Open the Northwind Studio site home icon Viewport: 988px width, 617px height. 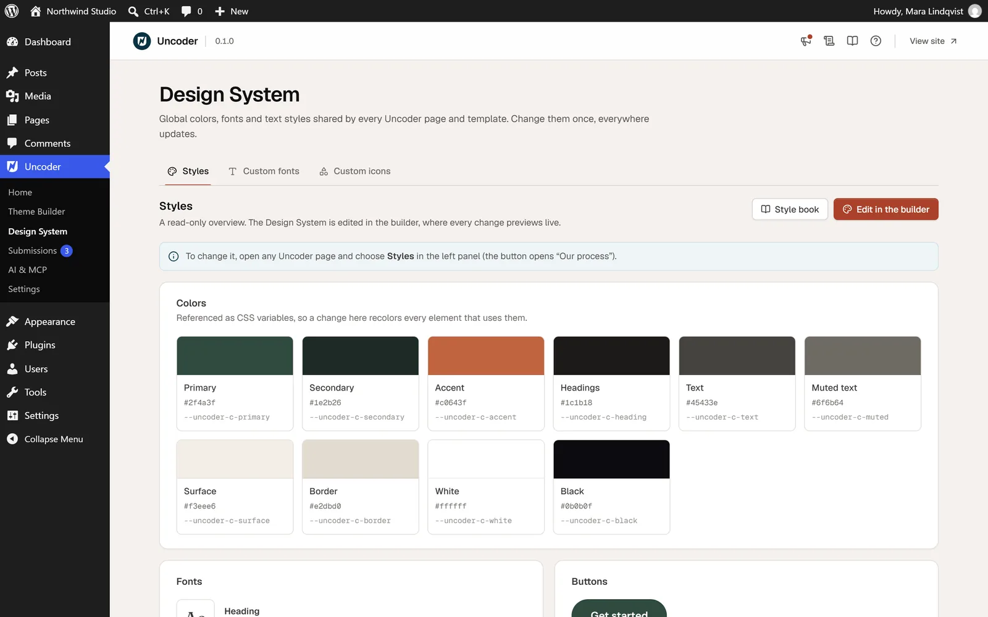[x=35, y=11]
